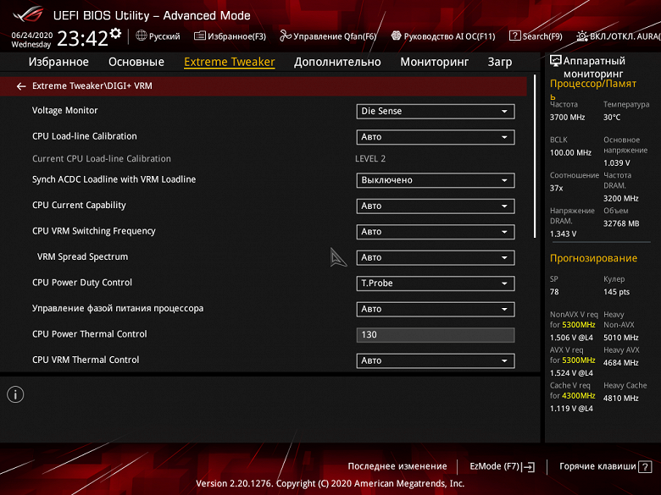This screenshot has width=661, height=495.
Task: Switch to the Мониторинг tab
Action: [434, 62]
